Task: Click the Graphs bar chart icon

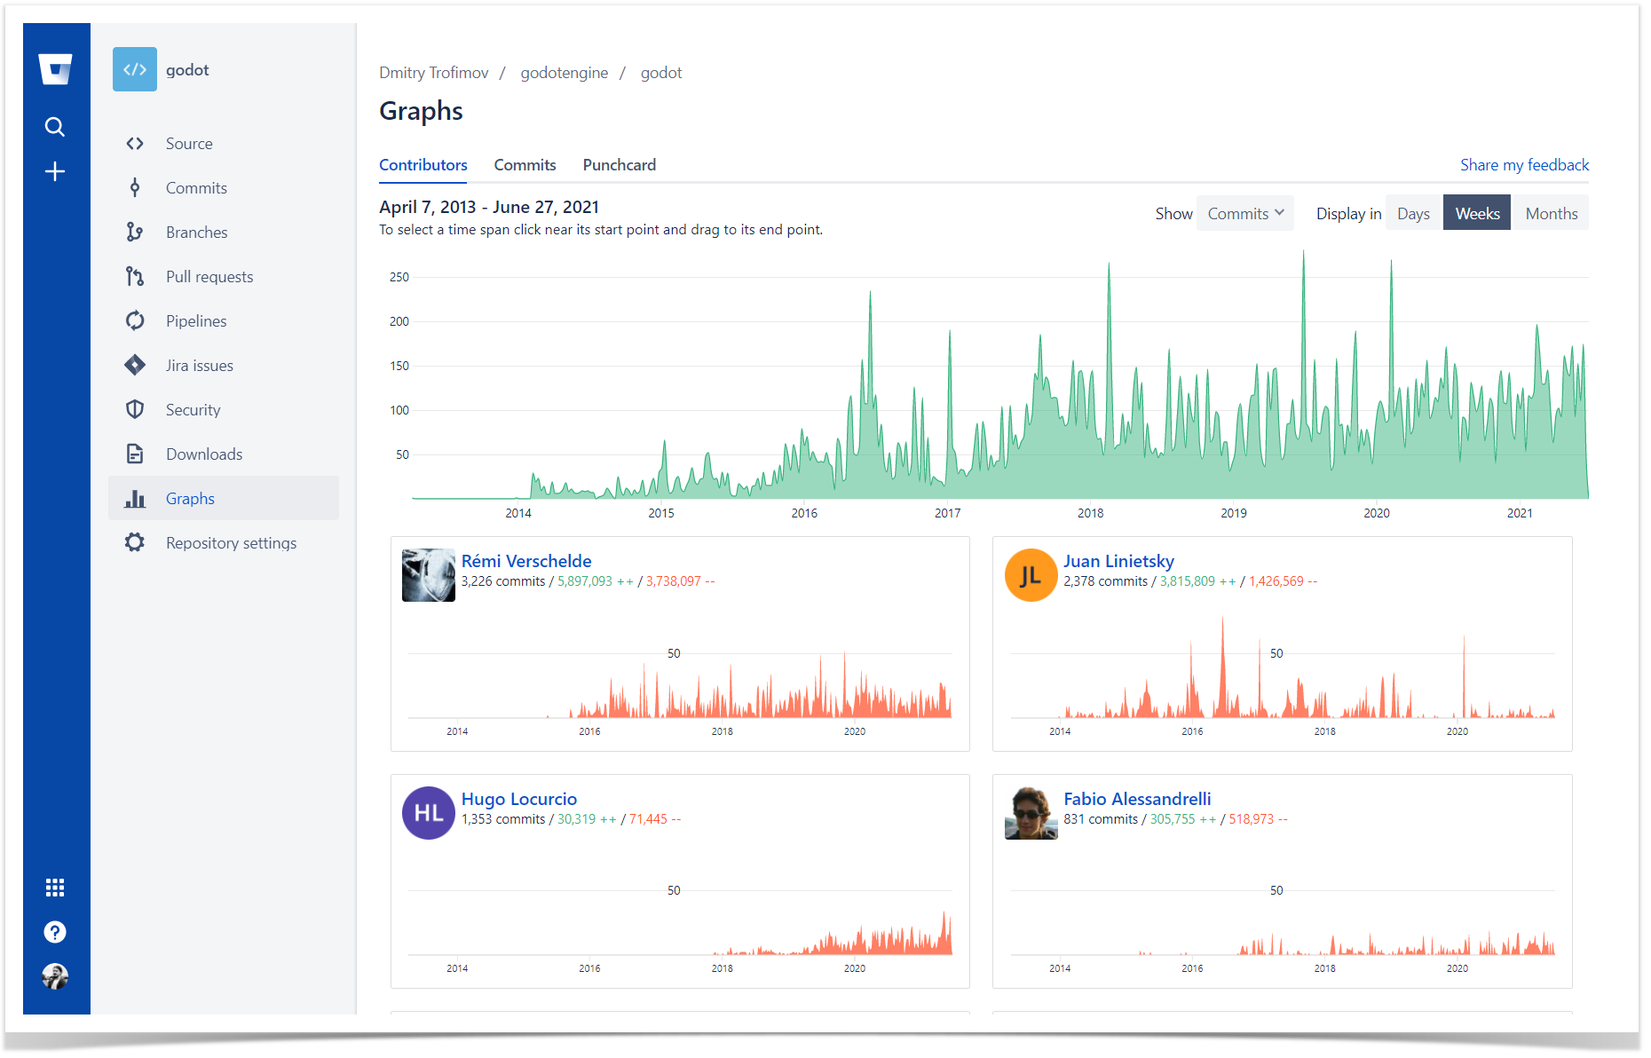Action: (x=135, y=498)
